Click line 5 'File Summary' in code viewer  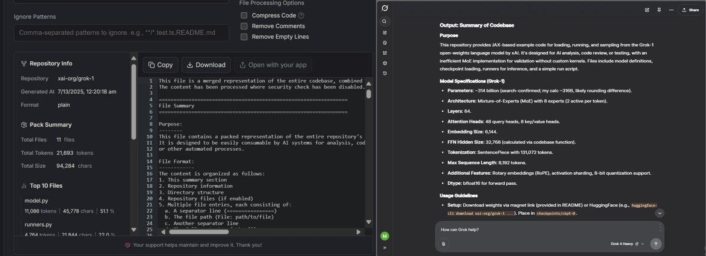(x=177, y=106)
